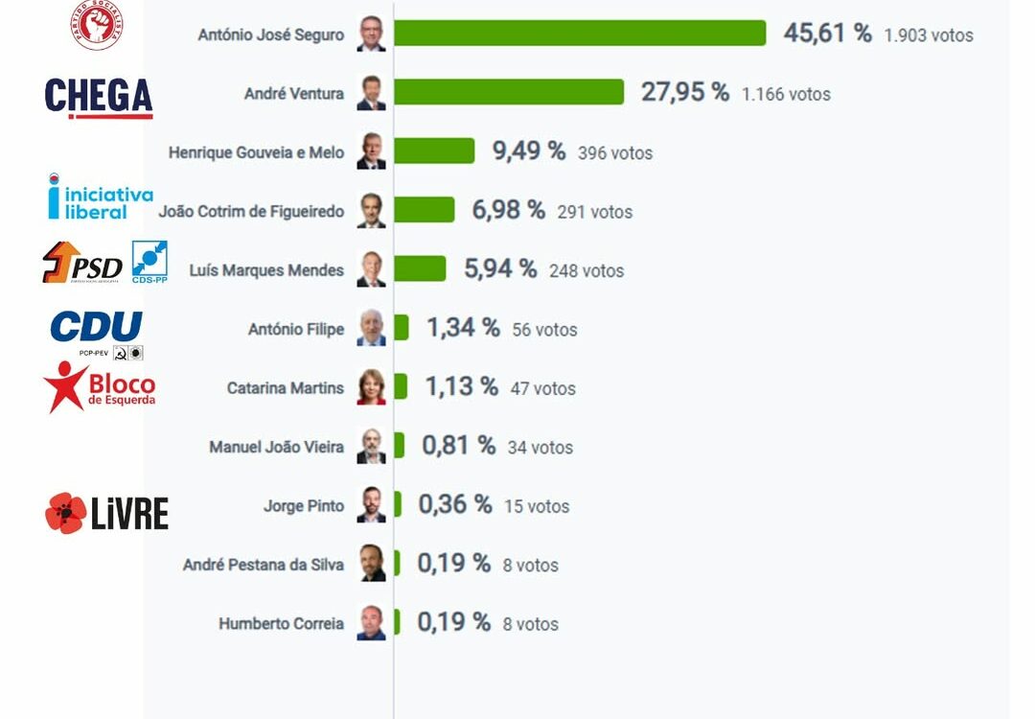The height and width of the screenshot is (719, 1035).
Task: Open the CDU PCP-PEV logo
Action: coord(97,333)
